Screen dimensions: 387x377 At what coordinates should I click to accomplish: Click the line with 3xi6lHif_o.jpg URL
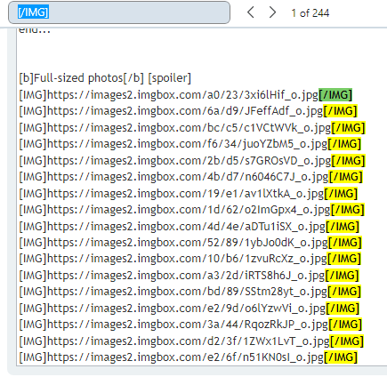(x=186, y=95)
